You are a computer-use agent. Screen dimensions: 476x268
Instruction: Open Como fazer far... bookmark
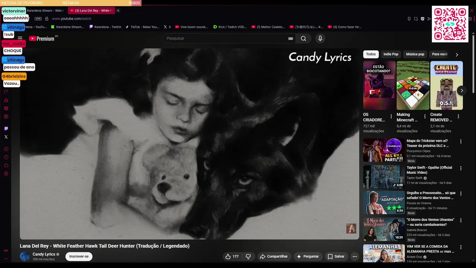click(344, 27)
